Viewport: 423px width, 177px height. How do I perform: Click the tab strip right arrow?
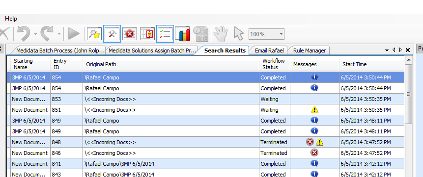[x=400, y=50]
